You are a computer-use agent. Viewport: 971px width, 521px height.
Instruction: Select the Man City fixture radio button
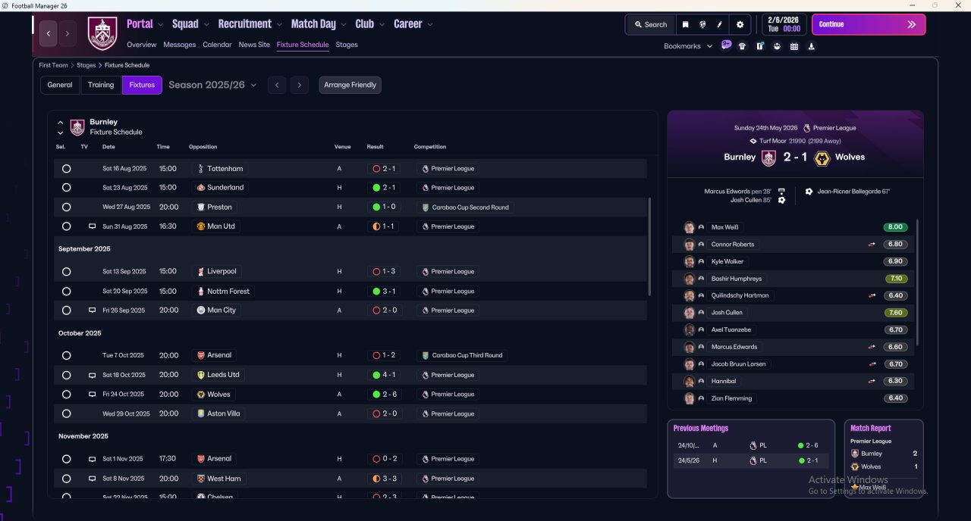click(x=66, y=310)
